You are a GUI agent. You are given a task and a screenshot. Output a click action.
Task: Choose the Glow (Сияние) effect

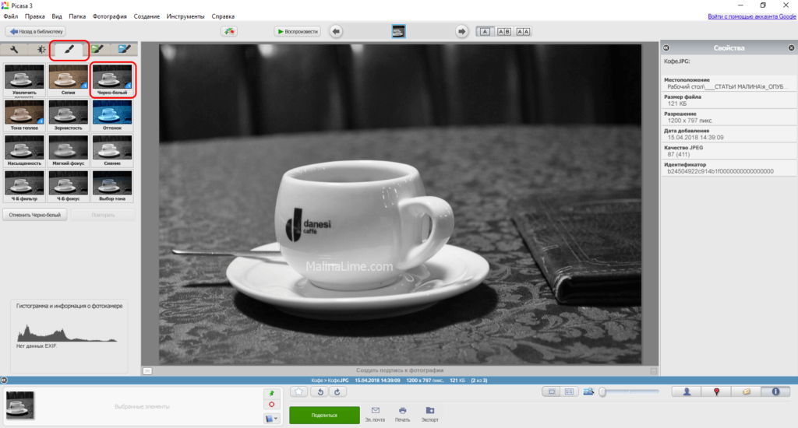click(112, 150)
